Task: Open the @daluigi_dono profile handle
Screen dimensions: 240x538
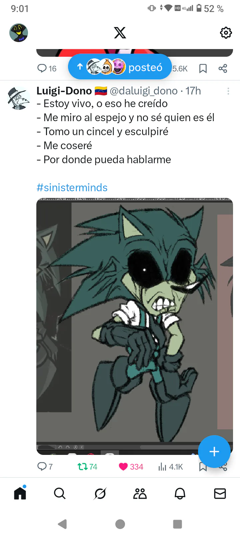Action: (144, 91)
